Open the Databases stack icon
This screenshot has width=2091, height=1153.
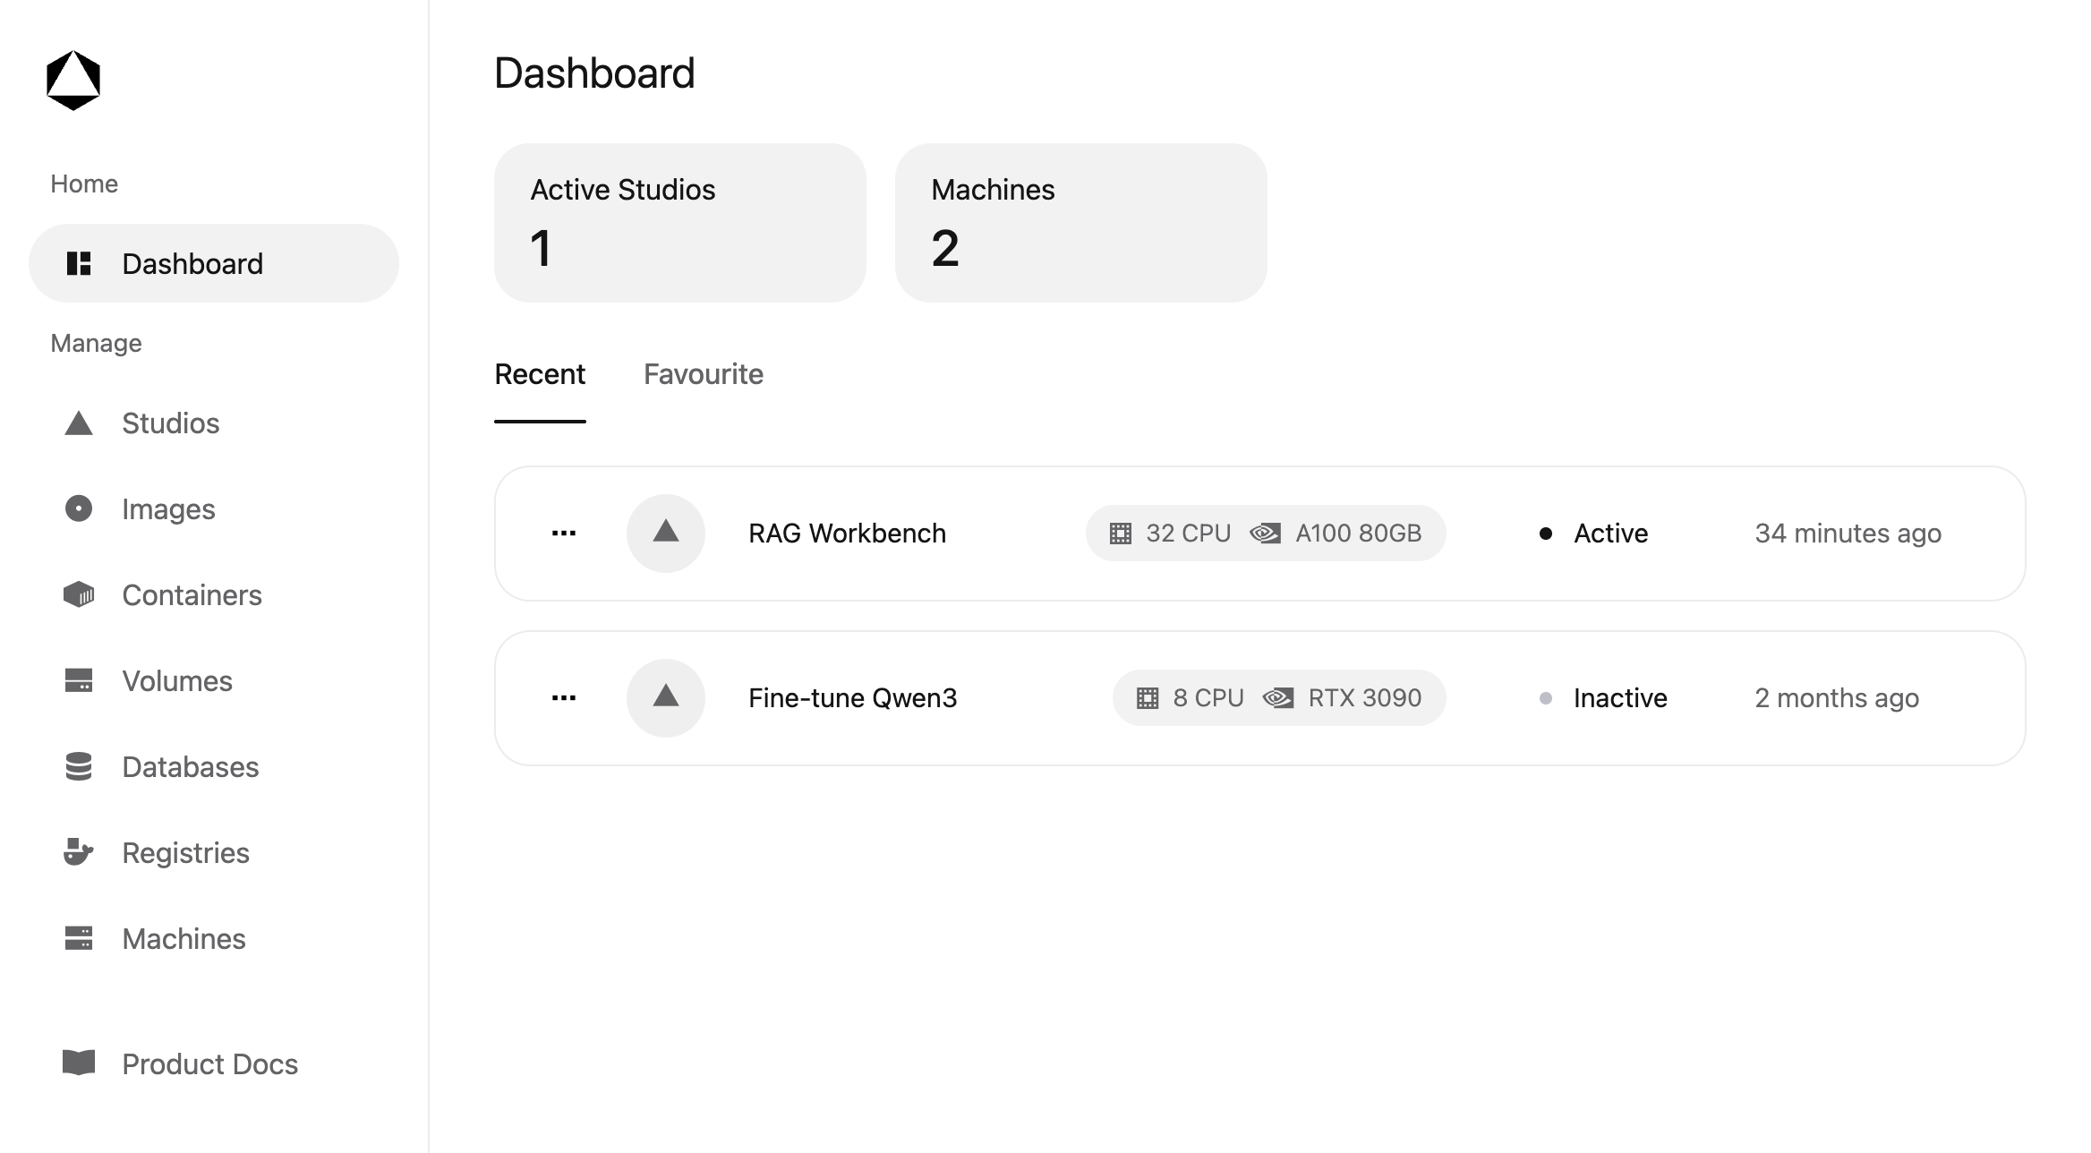pyautogui.click(x=79, y=767)
